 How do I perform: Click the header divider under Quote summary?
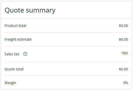[66, 18]
